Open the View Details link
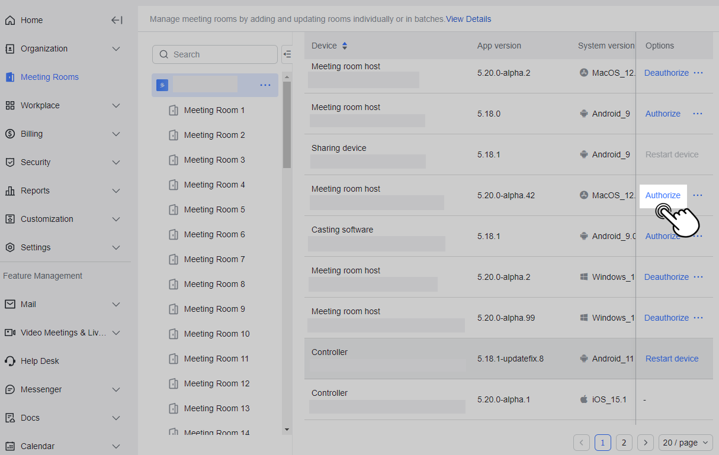This screenshot has width=719, height=455. pyautogui.click(x=468, y=19)
